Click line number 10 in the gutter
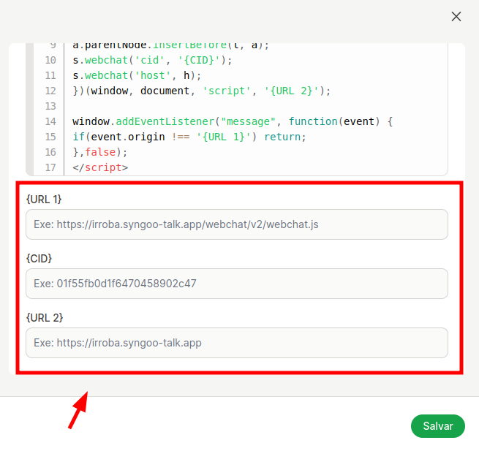Image resolution: width=479 pixels, height=451 pixels. tap(50, 60)
